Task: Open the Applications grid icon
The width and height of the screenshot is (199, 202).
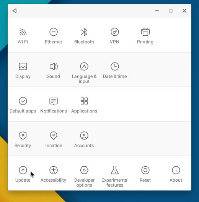Action: click(84, 101)
